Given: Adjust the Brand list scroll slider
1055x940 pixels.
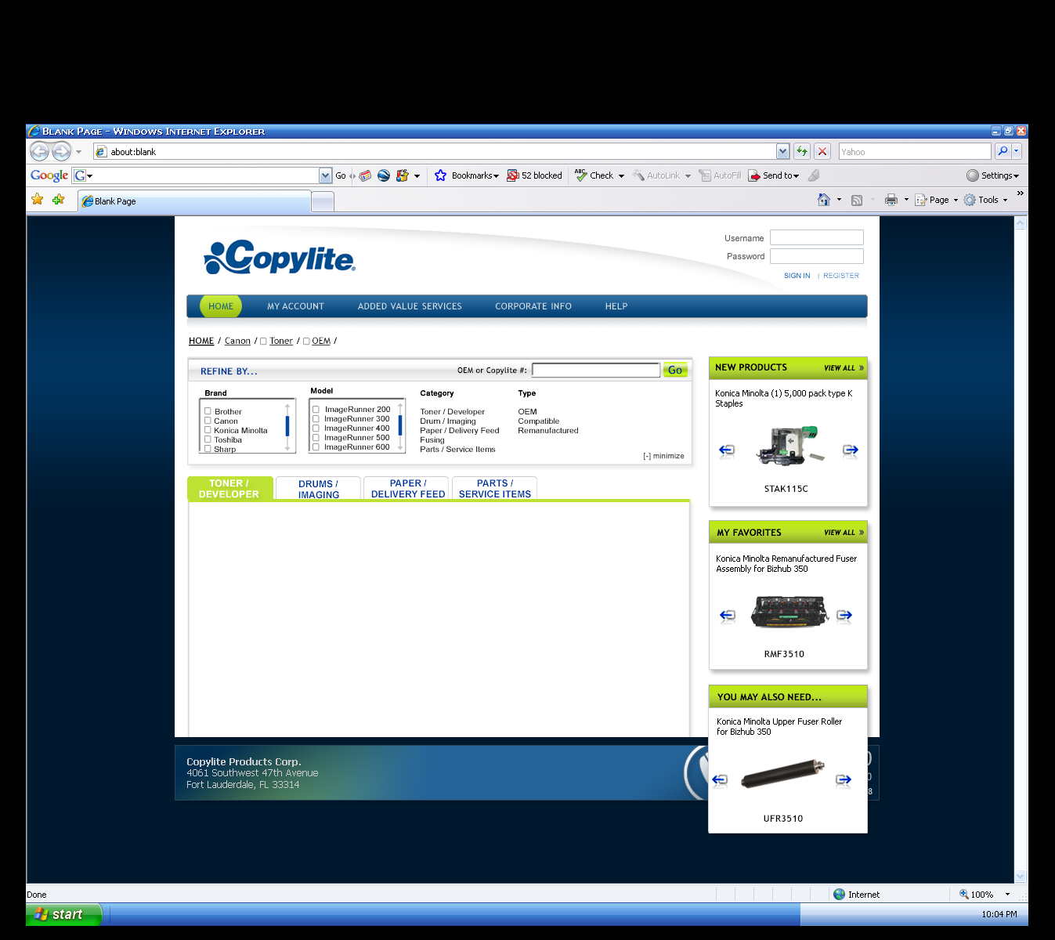Looking at the screenshot, I should coord(287,425).
